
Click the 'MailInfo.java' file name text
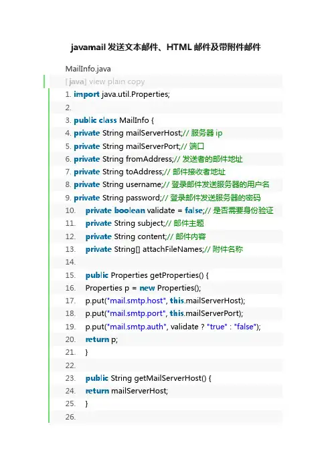point(88,69)
